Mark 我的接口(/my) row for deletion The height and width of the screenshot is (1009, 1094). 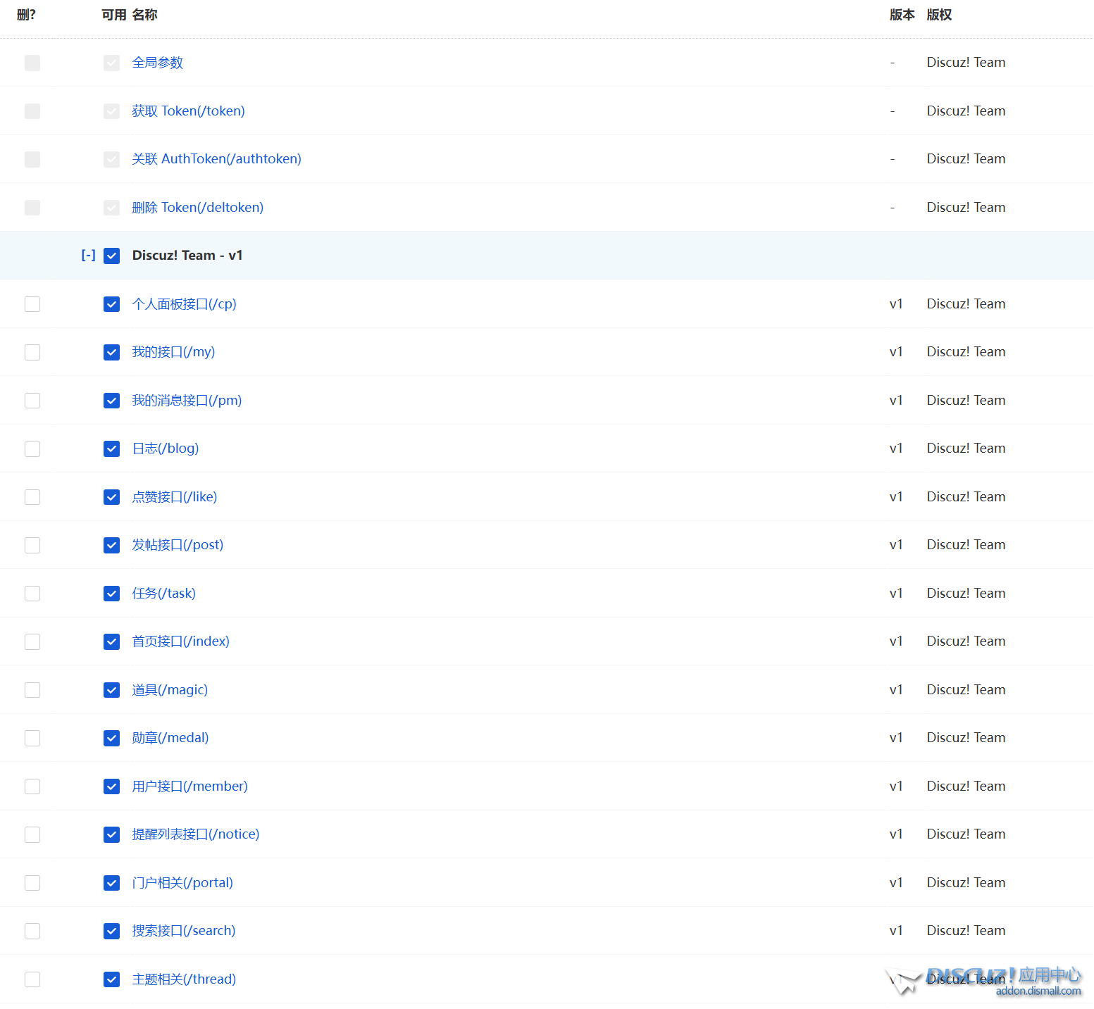click(x=32, y=352)
